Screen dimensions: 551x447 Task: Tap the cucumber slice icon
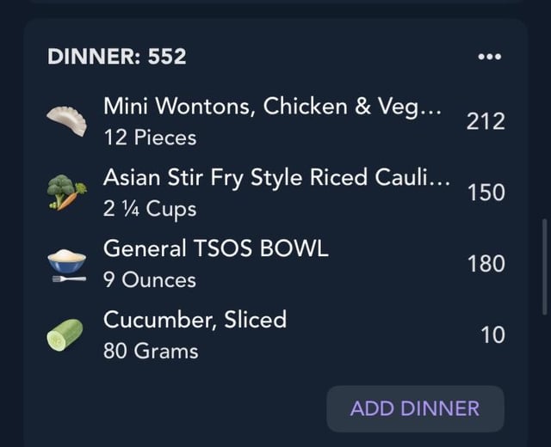65,334
